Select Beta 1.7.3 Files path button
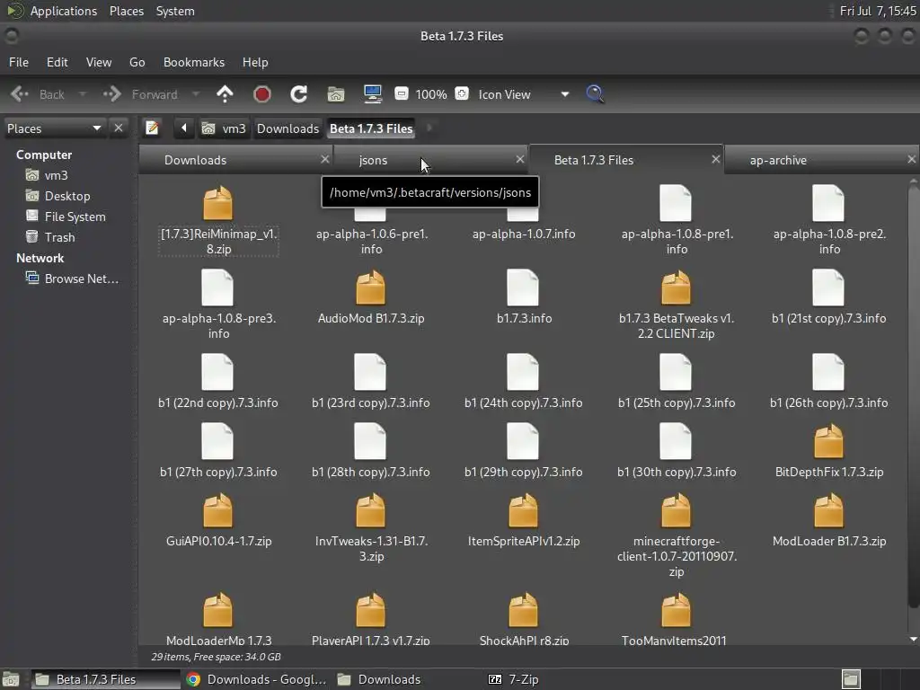This screenshot has height=690, width=920. pyautogui.click(x=371, y=128)
